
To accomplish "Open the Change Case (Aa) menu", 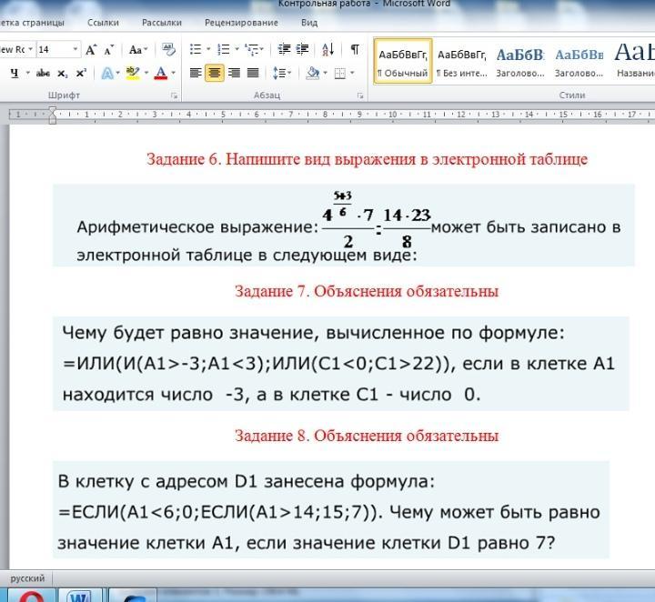I will 137,50.
